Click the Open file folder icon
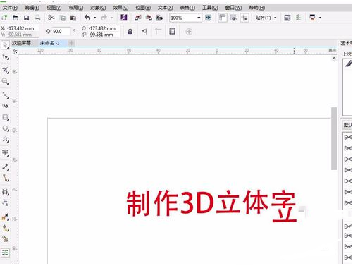Viewport: 353px width, 266px height. tap(16, 18)
